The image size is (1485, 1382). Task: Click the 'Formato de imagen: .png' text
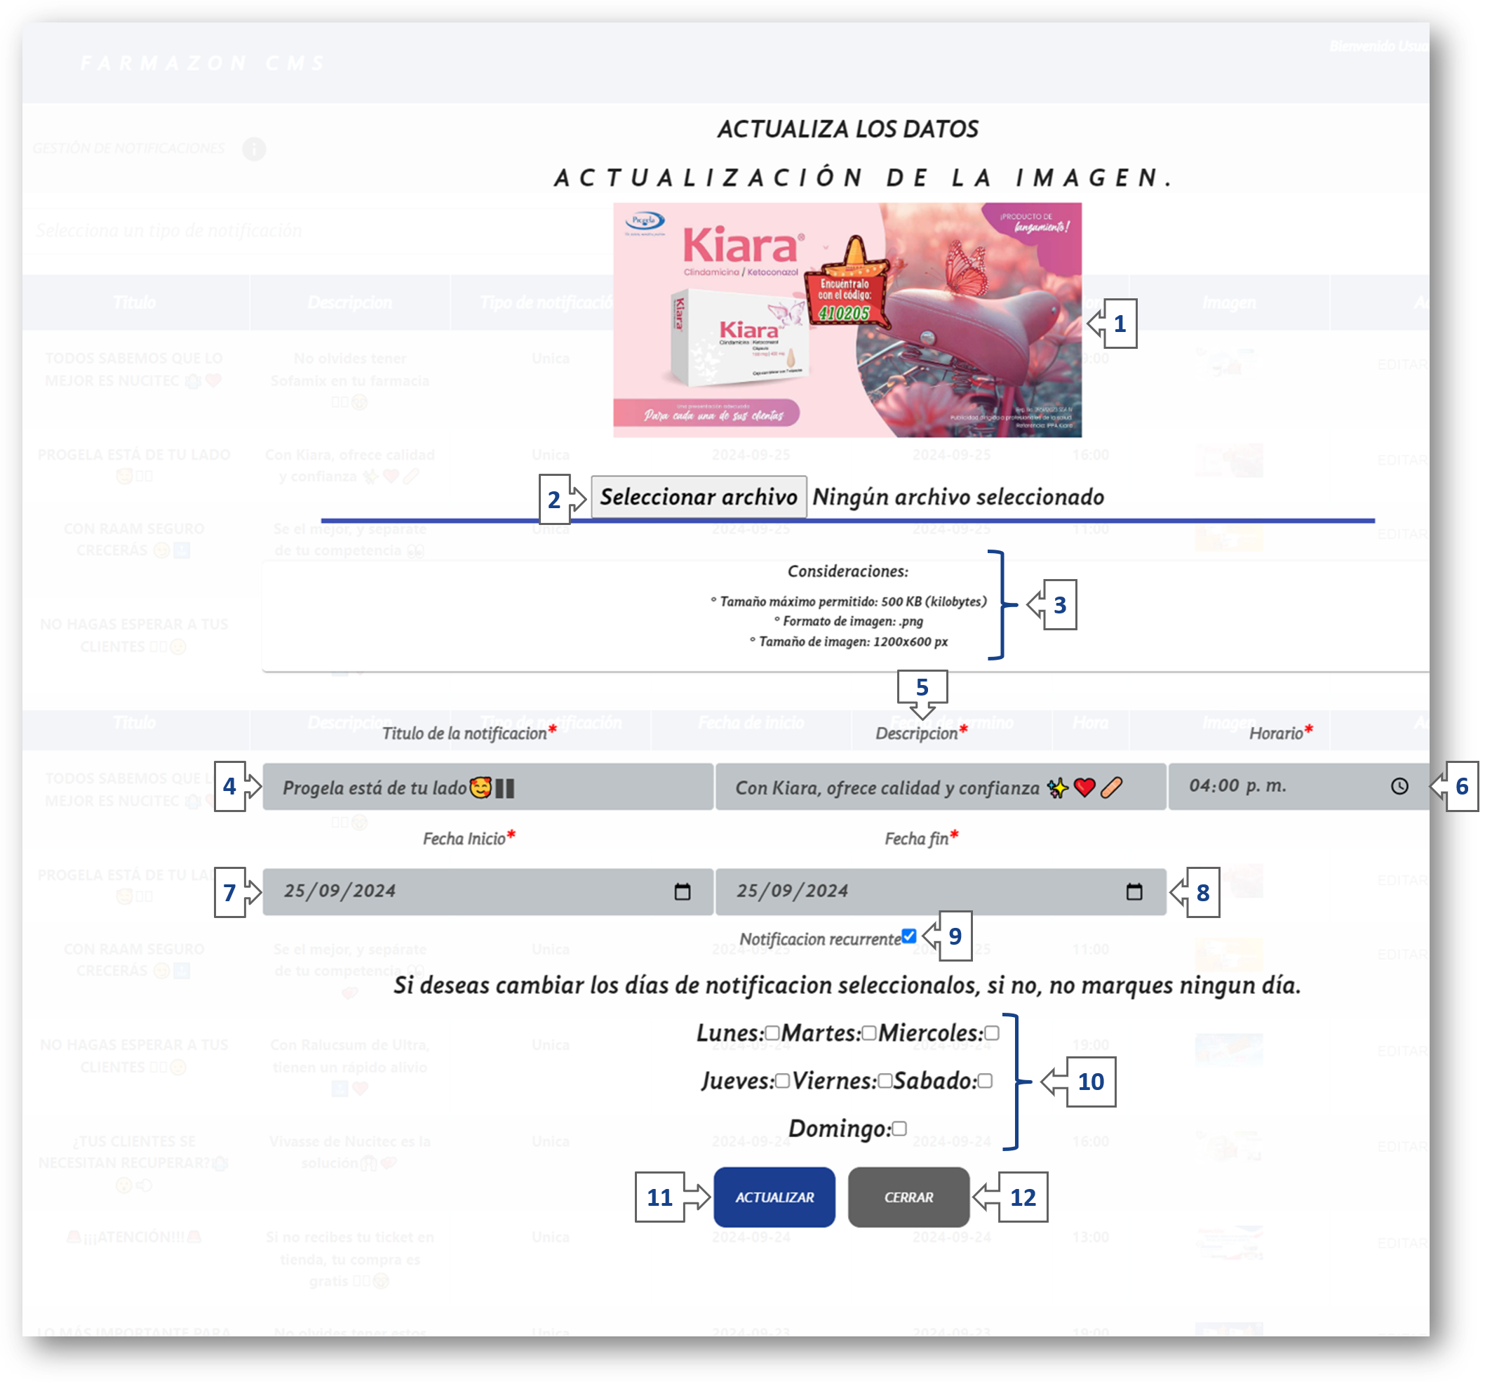tap(848, 621)
